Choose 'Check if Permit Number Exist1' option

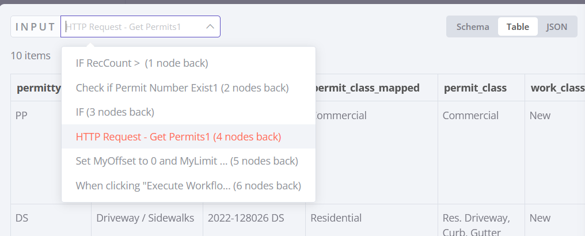coord(182,87)
